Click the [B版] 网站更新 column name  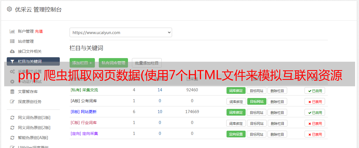coord(84,112)
